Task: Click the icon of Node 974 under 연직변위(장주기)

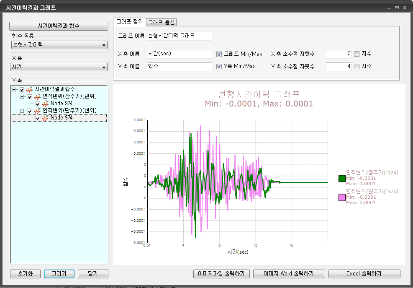Action: pos(46,104)
